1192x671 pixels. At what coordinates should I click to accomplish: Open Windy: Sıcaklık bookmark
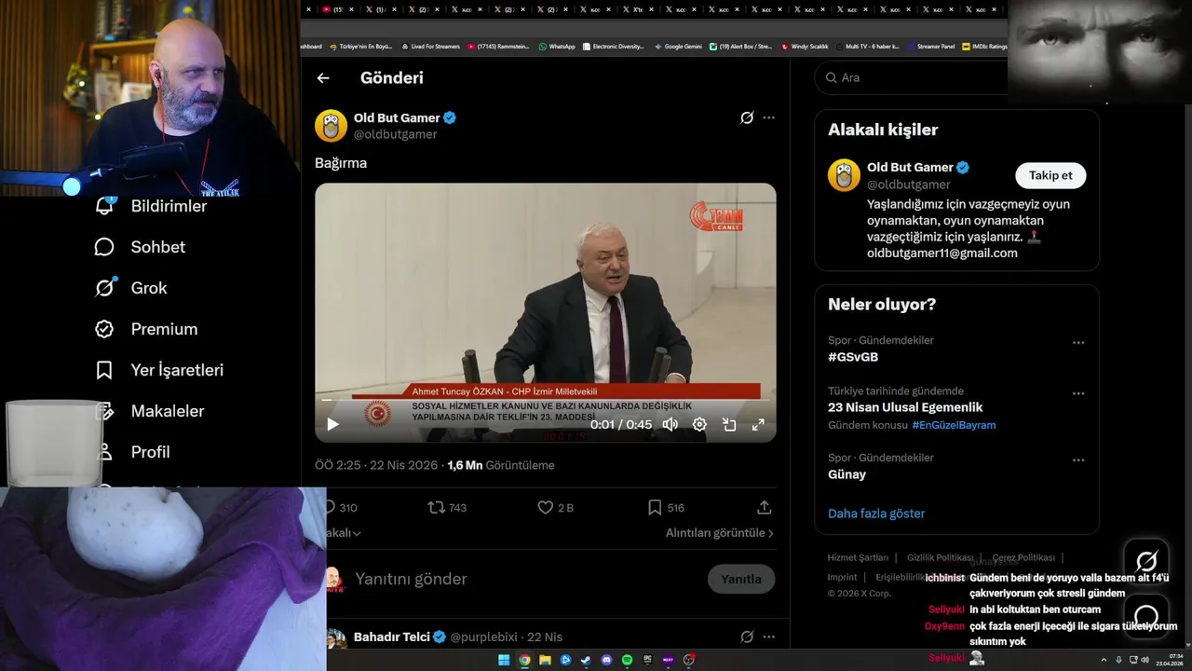pyautogui.click(x=806, y=46)
